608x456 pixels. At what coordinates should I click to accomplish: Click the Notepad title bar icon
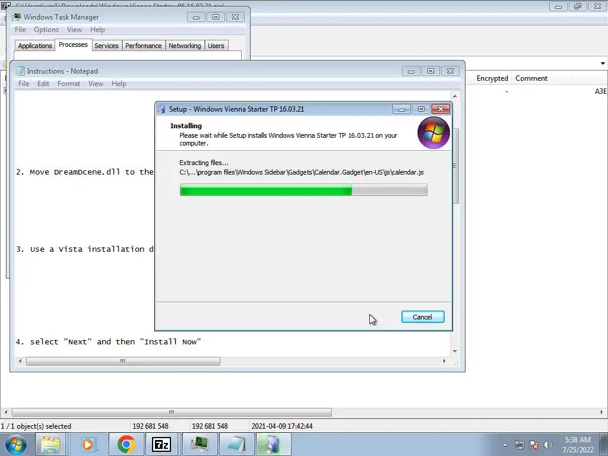tap(20, 71)
